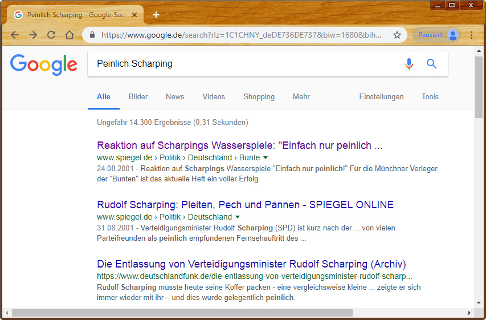This screenshot has width=486, height=320.
Task: Open a new browser tab
Action: click(156, 15)
